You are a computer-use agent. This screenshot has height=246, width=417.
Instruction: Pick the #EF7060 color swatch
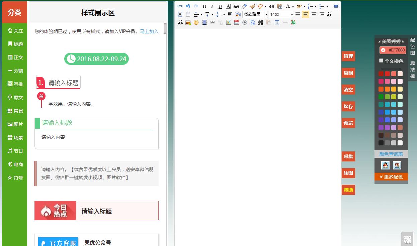(393, 50)
